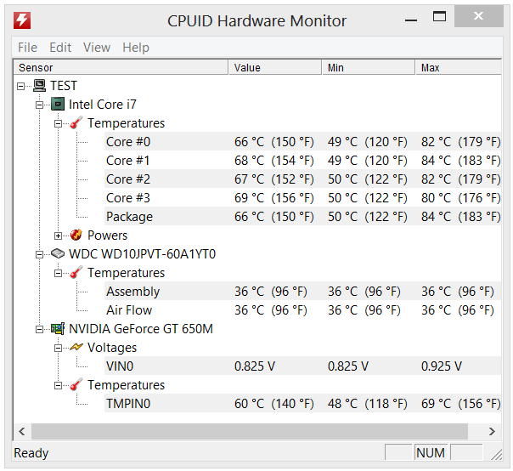Open the Help menu
513x471 pixels.
point(136,48)
